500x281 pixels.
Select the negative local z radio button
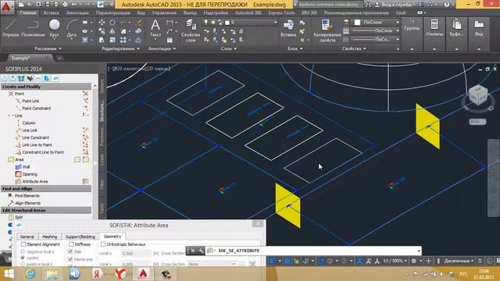pyautogui.click(x=23, y=251)
